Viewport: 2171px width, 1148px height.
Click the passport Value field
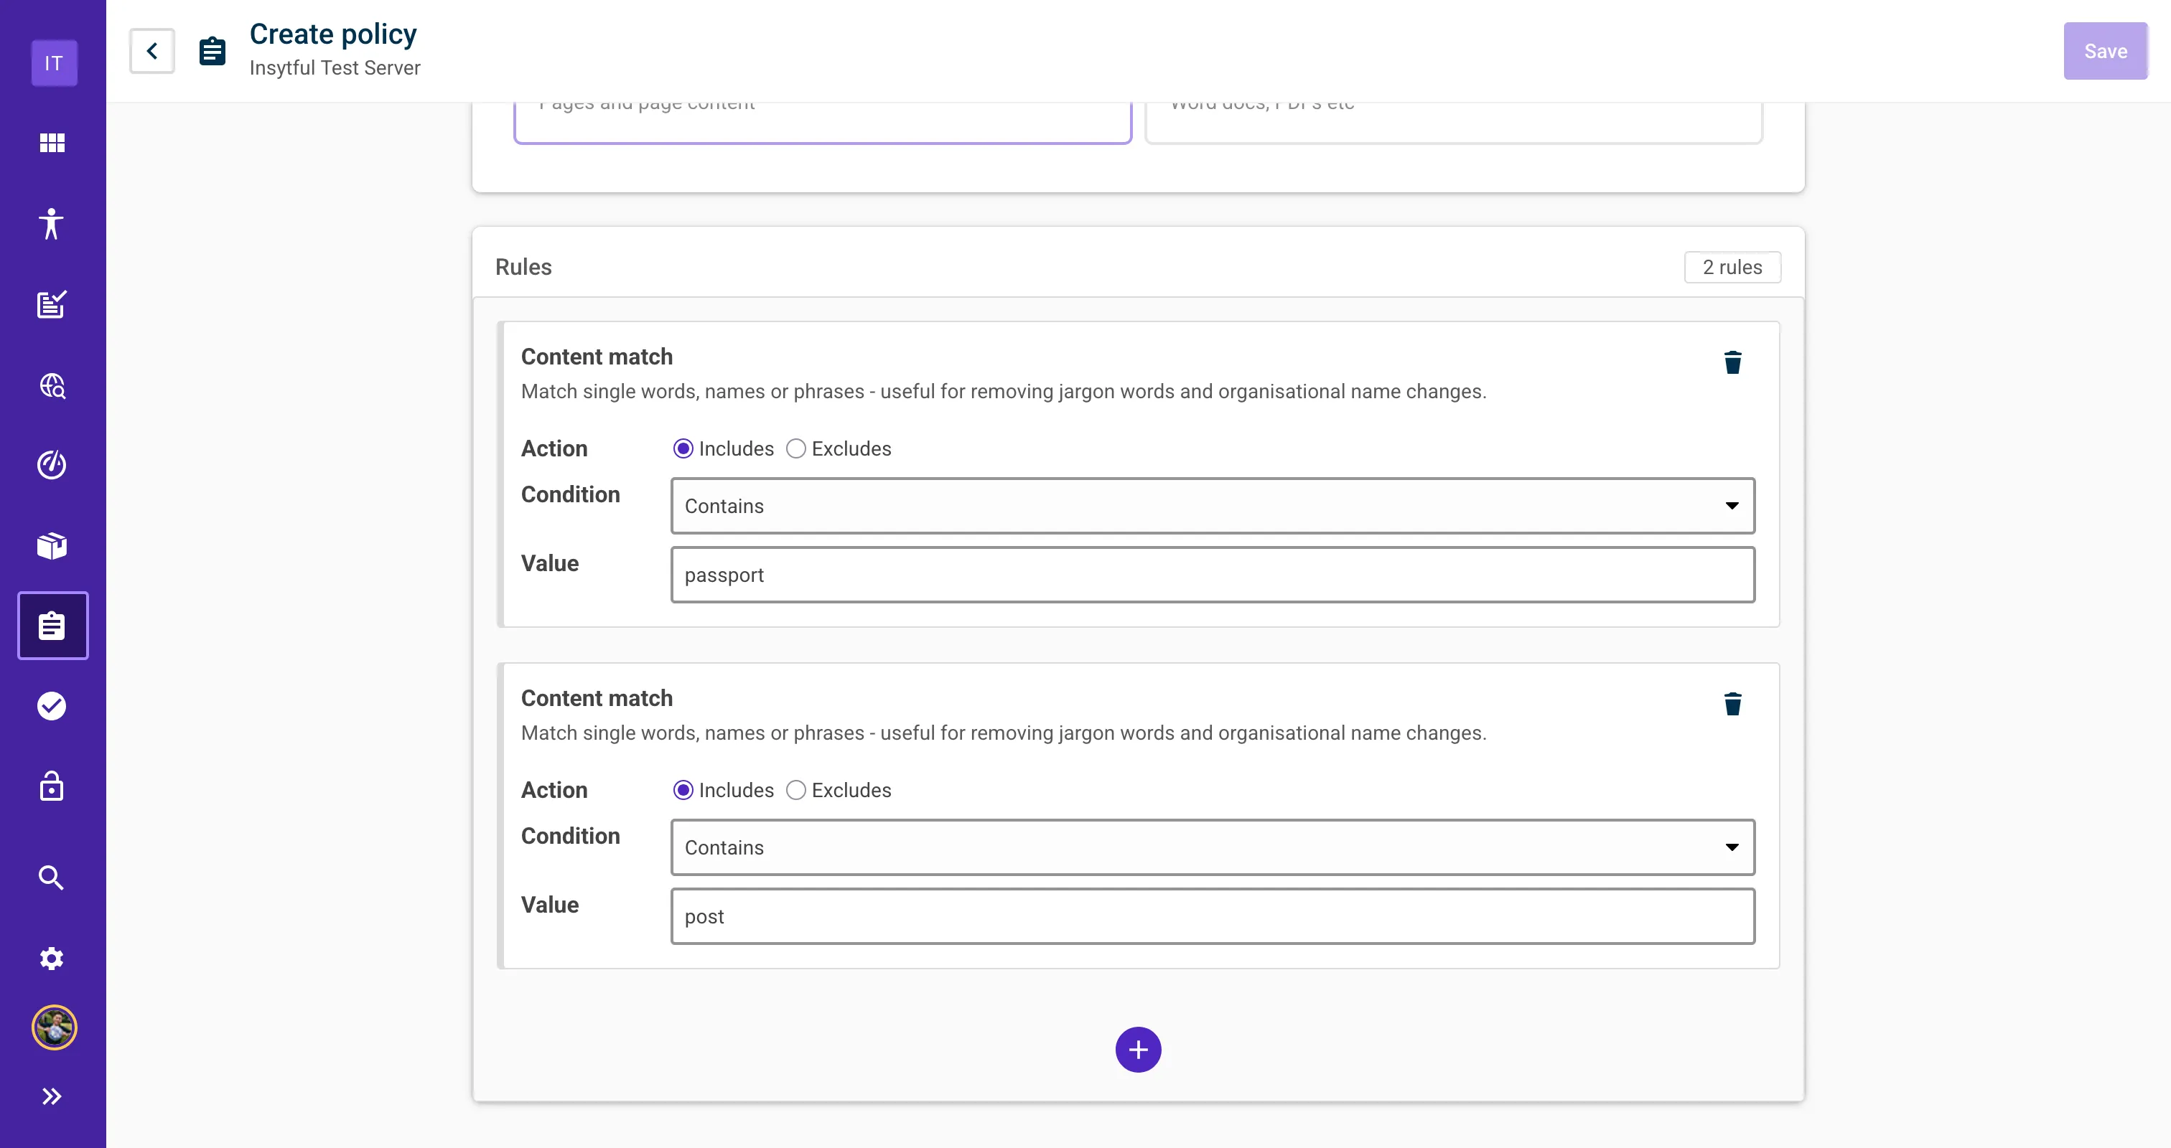click(x=1211, y=575)
